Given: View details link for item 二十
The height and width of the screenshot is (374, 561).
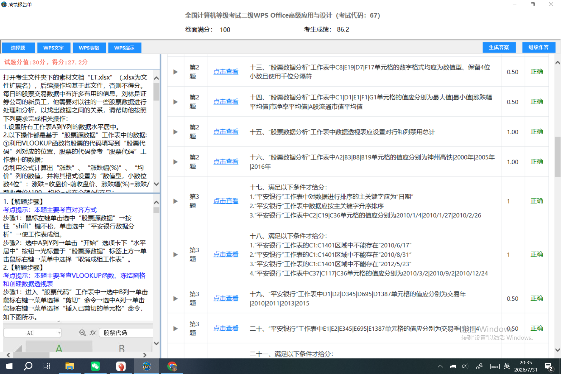Looking at the screenshot, I should coord(226,328).
